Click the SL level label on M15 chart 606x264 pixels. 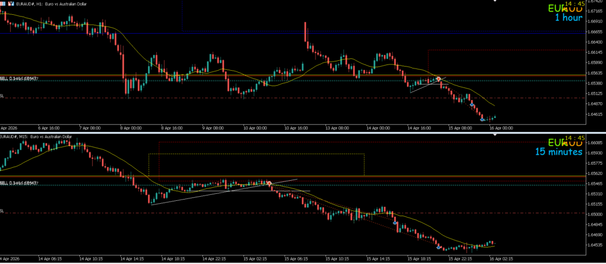pyautogui.click(x=2, y=210)
